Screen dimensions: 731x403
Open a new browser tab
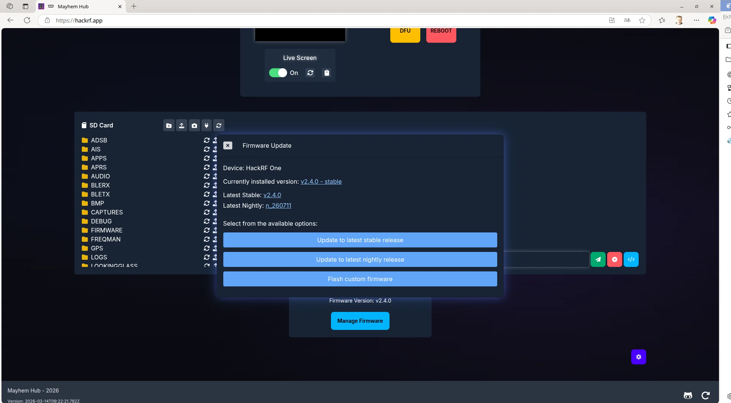[134, 6]
